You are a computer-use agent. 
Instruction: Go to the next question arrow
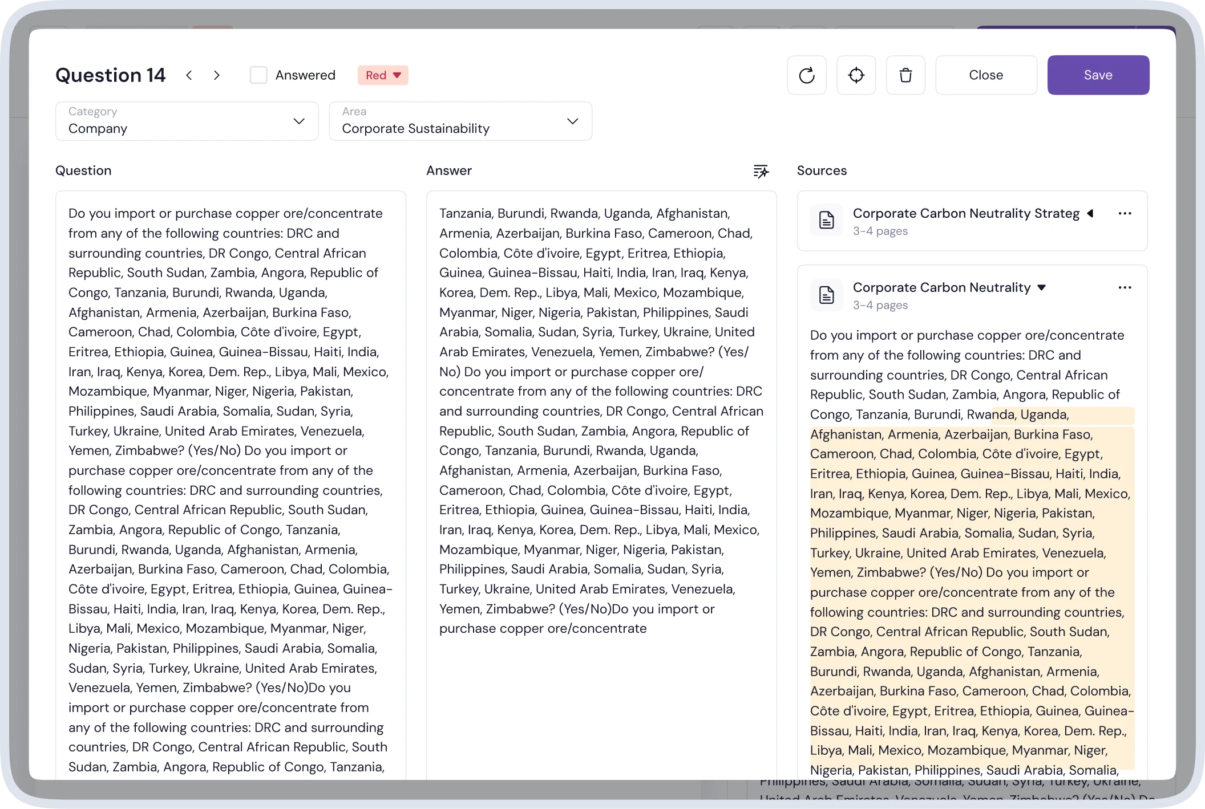[x=217, y=75]
